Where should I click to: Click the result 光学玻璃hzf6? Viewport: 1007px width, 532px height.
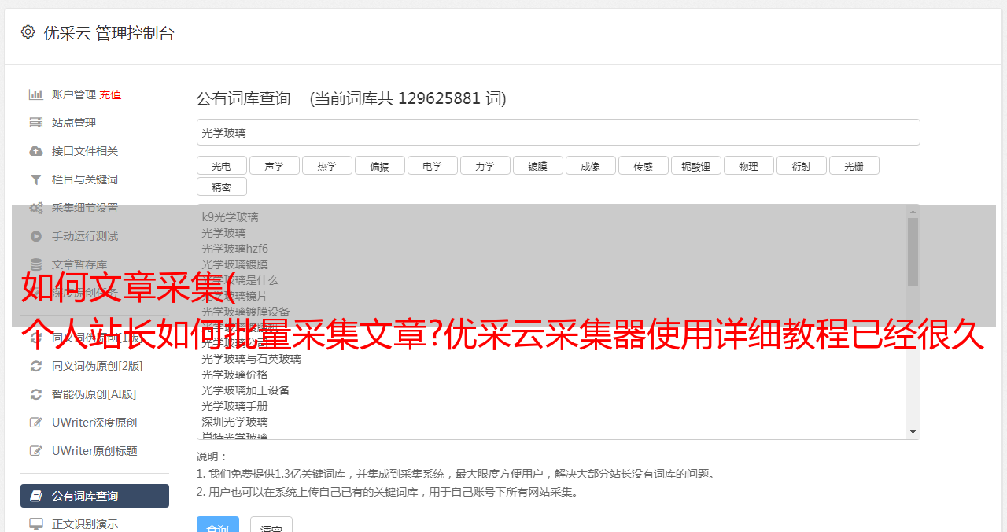pos(234,249)
